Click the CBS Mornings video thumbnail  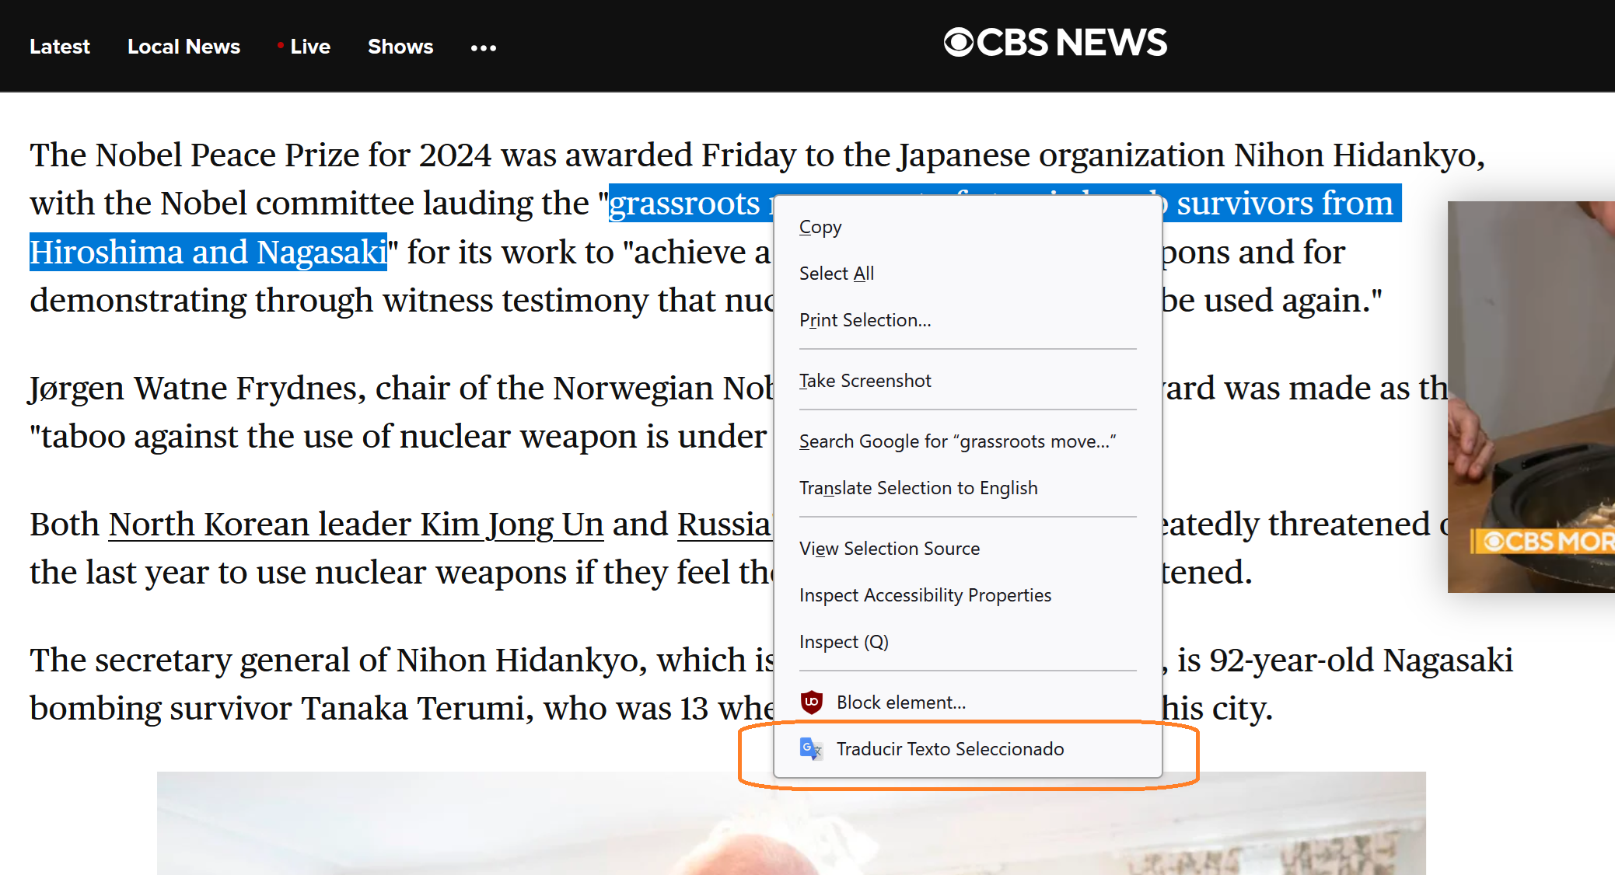pyautogui.click(x=1531, y=396)
